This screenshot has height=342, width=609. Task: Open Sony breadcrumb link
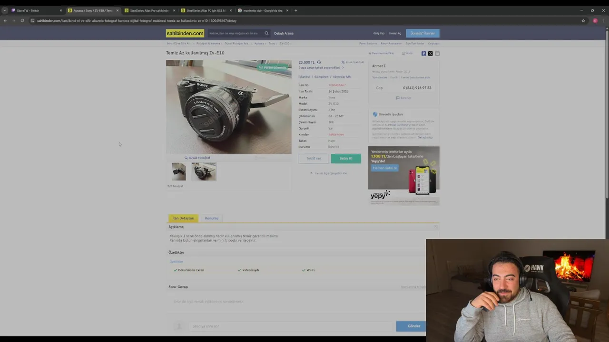click(272, 43)
